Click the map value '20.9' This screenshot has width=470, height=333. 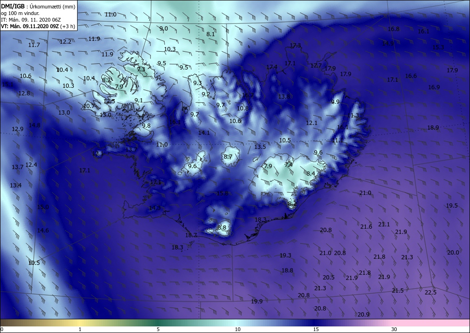pyautogui.click(x=363, y=314)
